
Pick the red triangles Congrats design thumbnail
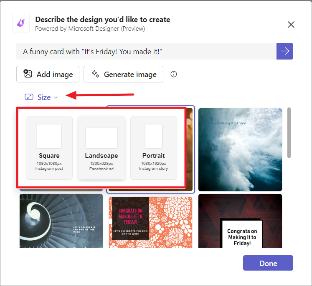(240, 221)
